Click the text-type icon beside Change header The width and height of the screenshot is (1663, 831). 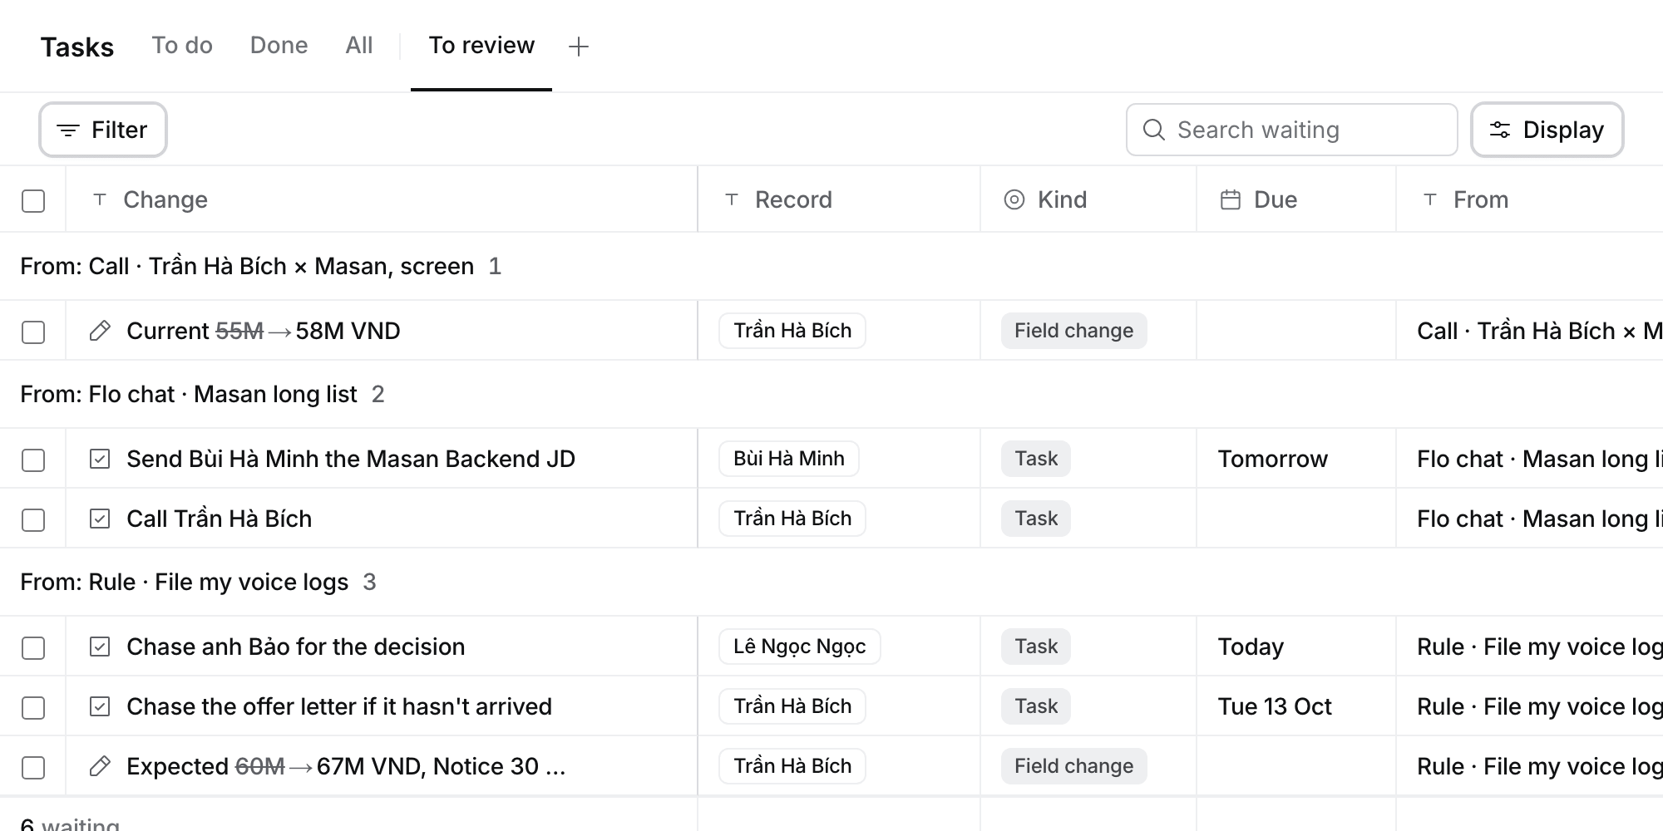[x=100, y=199]
